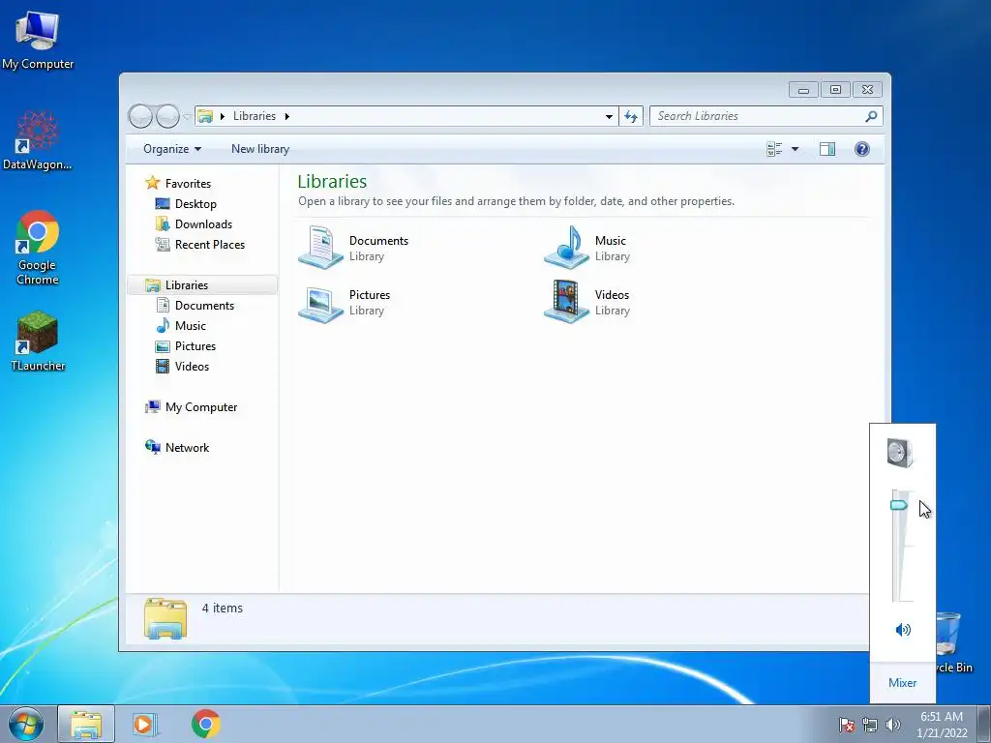Image resolution: width=991 pixels, height=743 pixels.
Task: Select Pictures in the navigation tree
Action: click(186, 345)
